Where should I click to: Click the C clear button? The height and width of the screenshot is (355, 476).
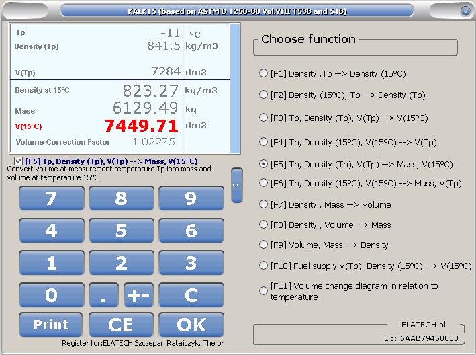191,295
